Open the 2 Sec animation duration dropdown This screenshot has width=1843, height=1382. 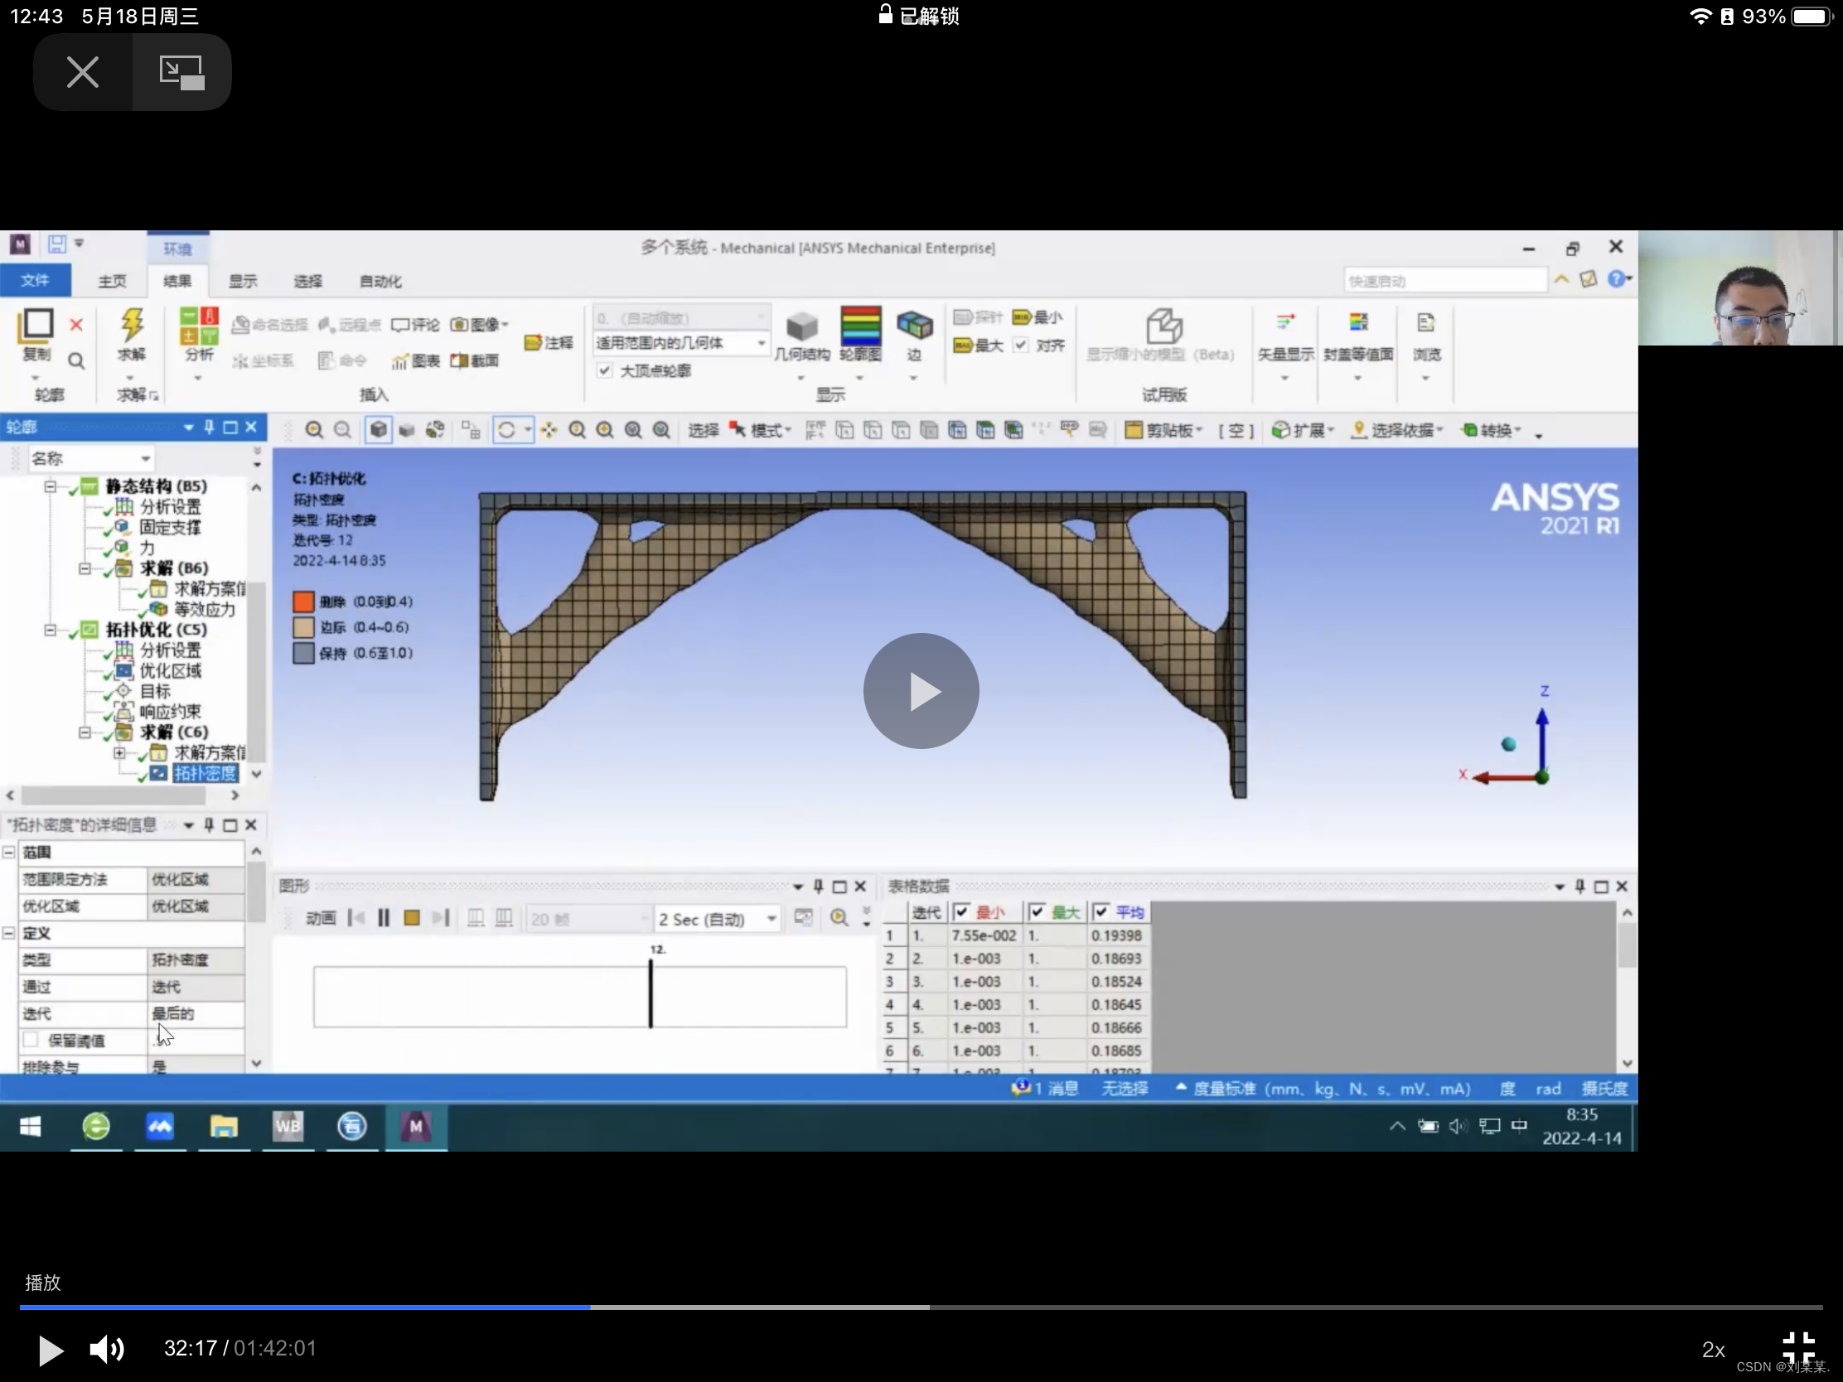tap(772, 919)
